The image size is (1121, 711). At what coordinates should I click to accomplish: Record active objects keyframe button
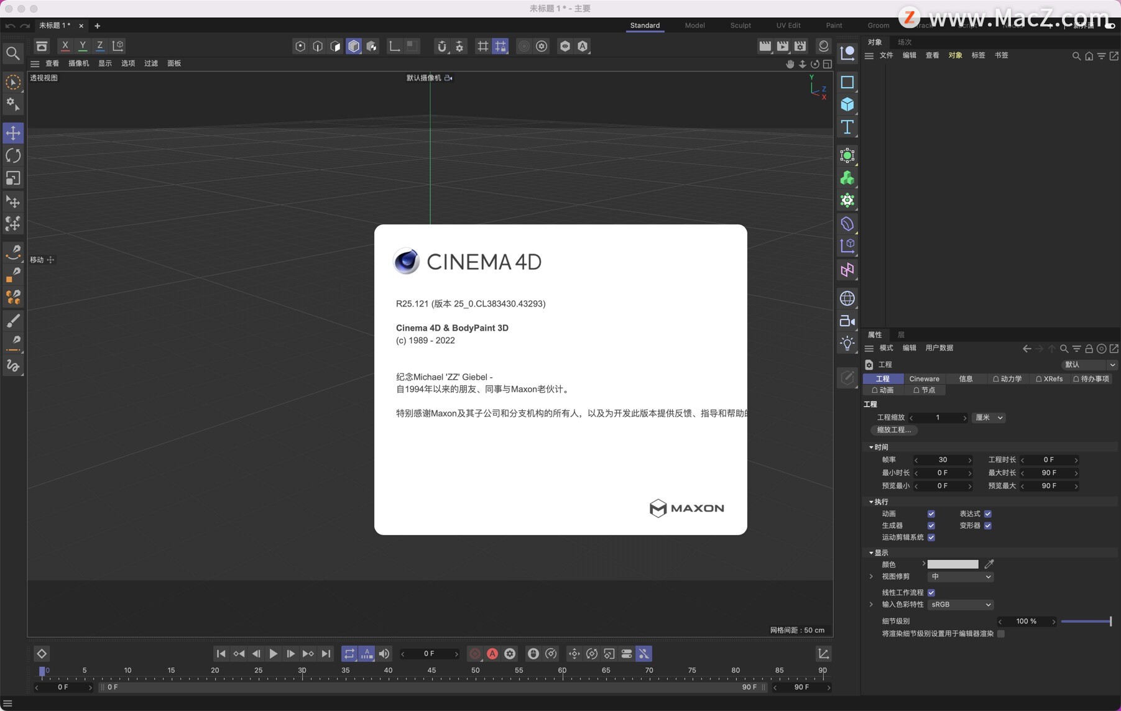(475, 654)
